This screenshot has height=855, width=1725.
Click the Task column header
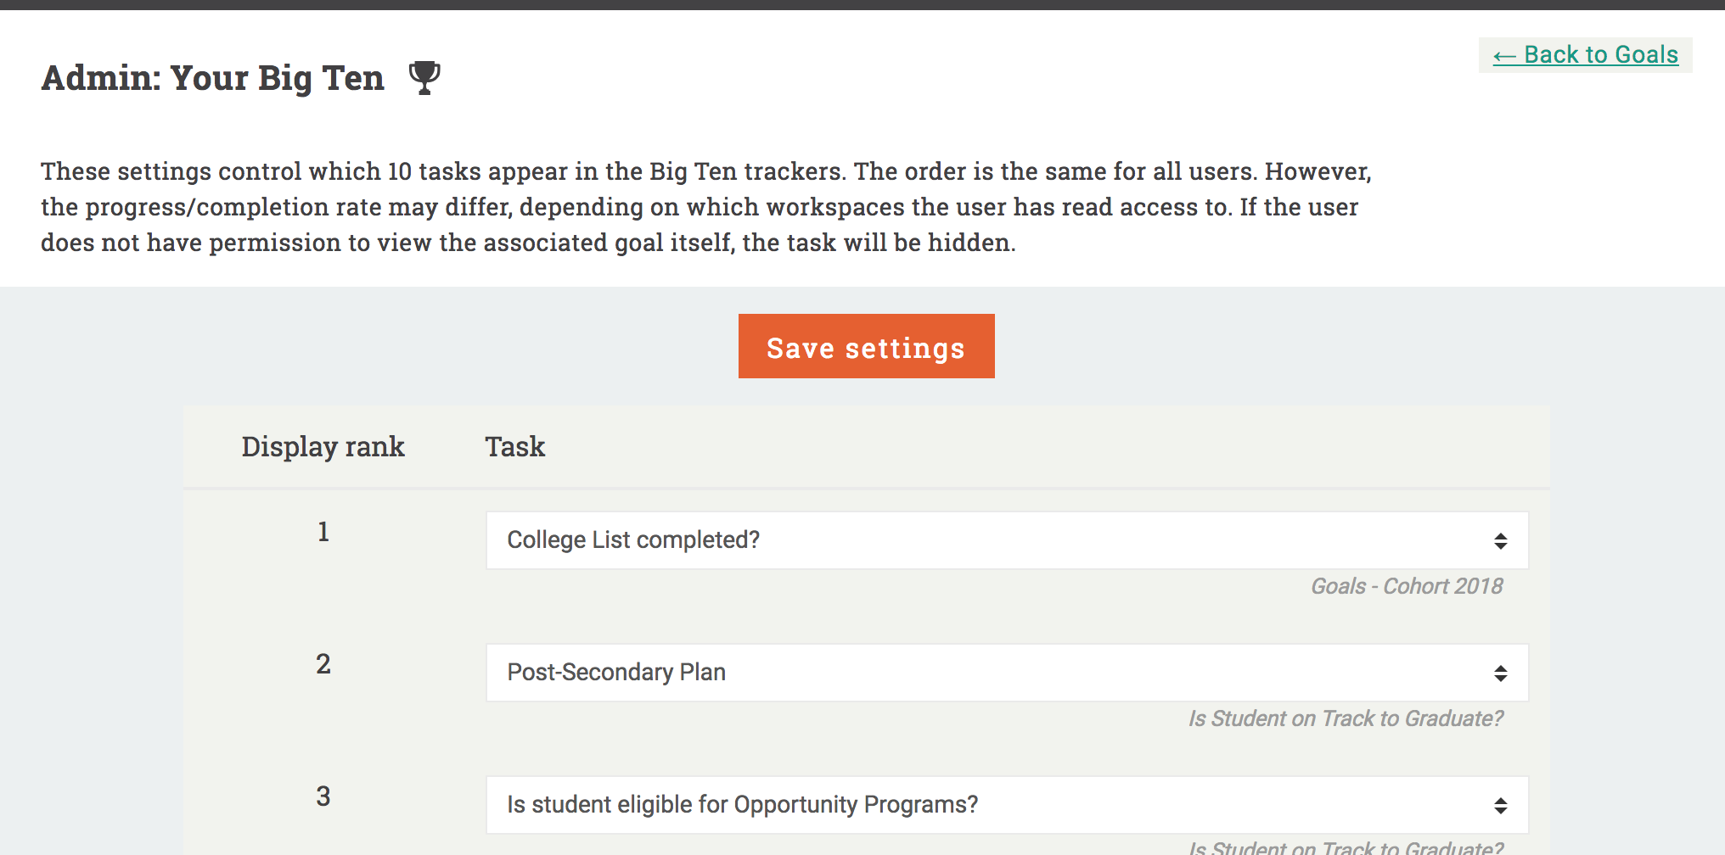coord(514,447)
